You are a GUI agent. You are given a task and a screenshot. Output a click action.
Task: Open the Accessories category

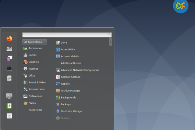point(35,48)
